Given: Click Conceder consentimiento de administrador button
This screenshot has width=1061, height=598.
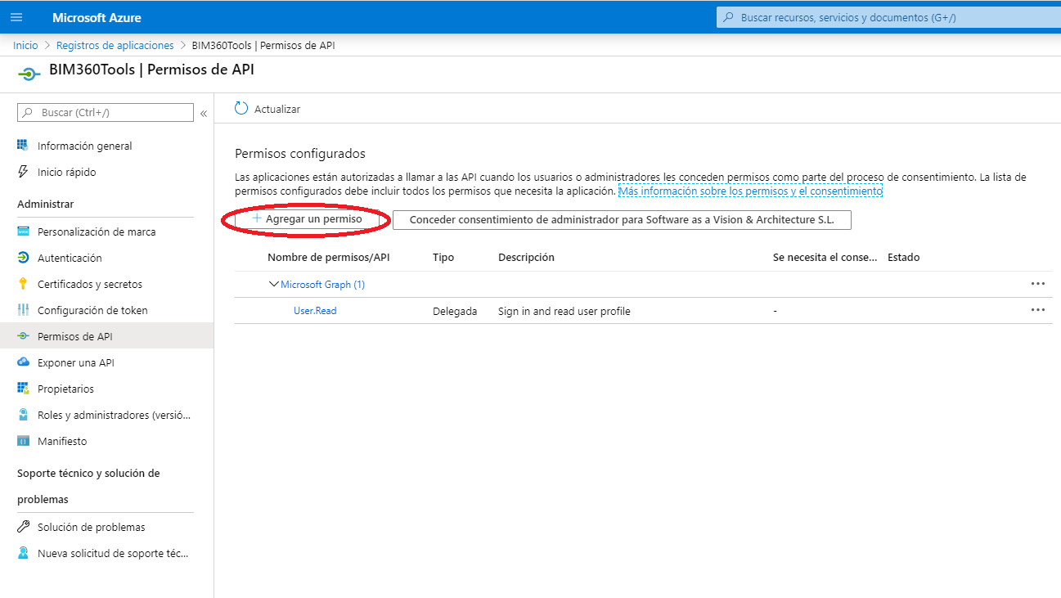Looking at the screenshot, I should (x=623, y=219).
